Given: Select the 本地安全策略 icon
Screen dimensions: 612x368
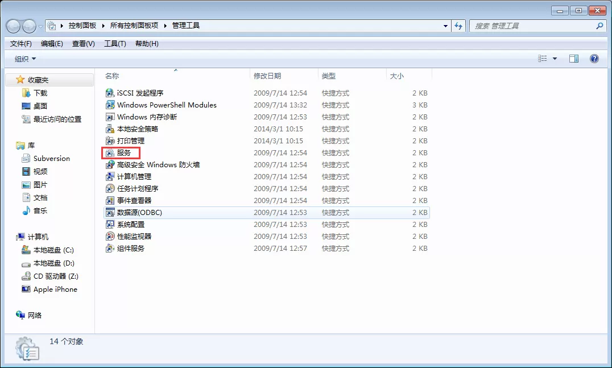Looking at the screenshot, I should pos(110,129).
